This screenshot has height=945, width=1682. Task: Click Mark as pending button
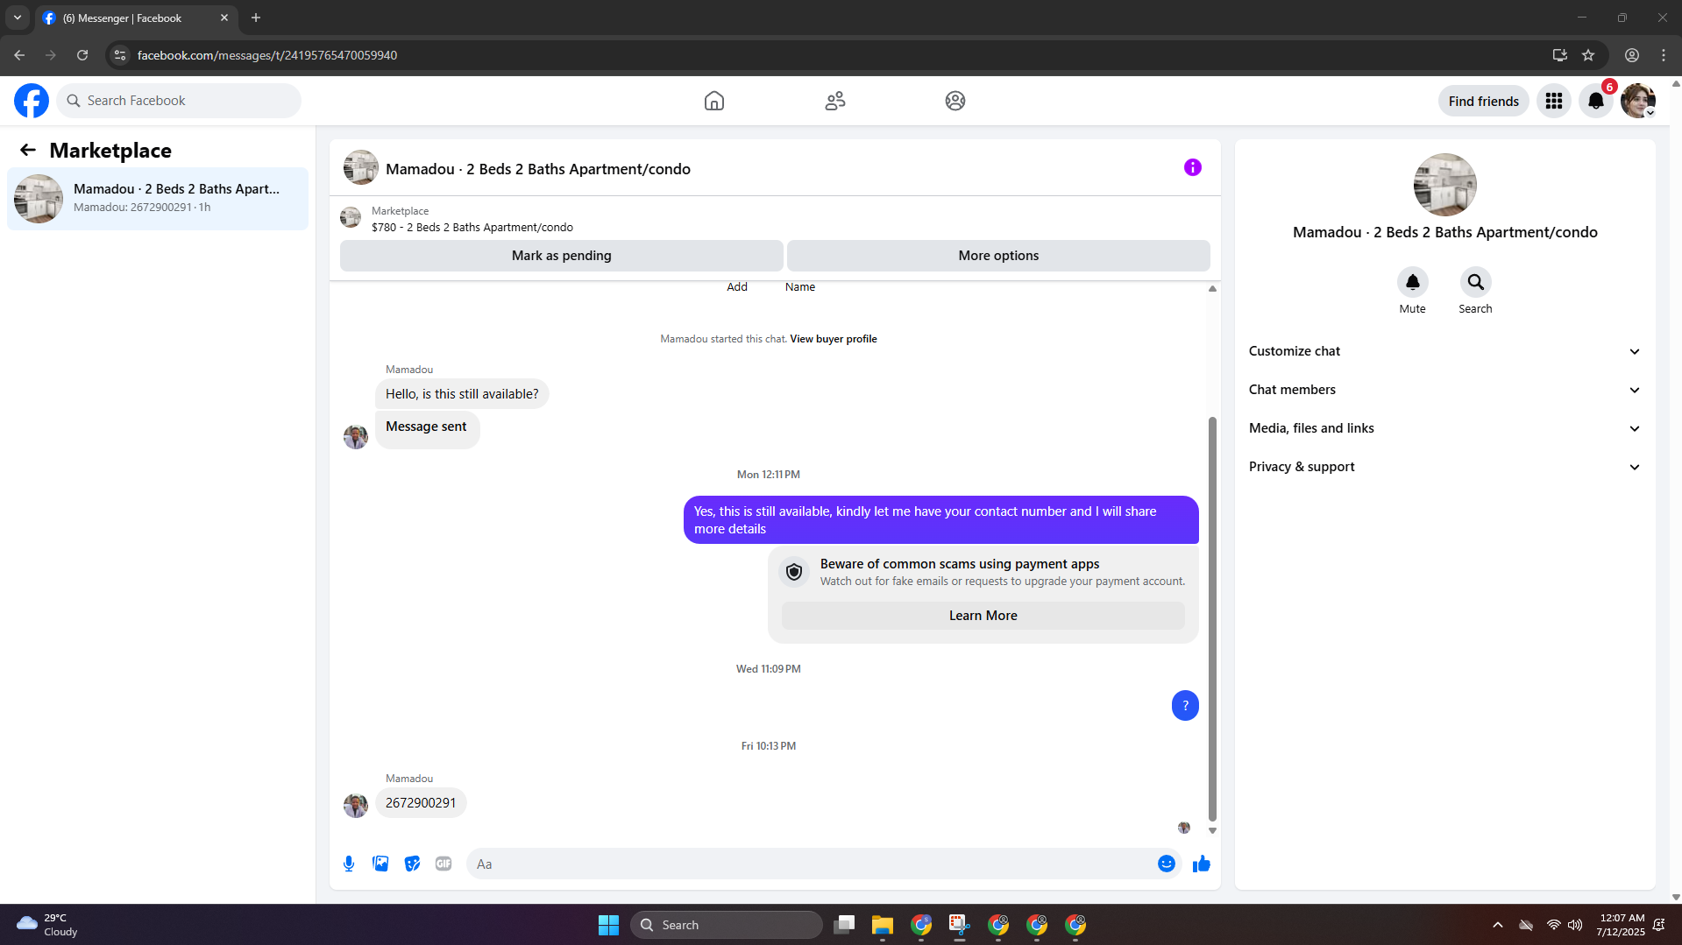point(562,256)
